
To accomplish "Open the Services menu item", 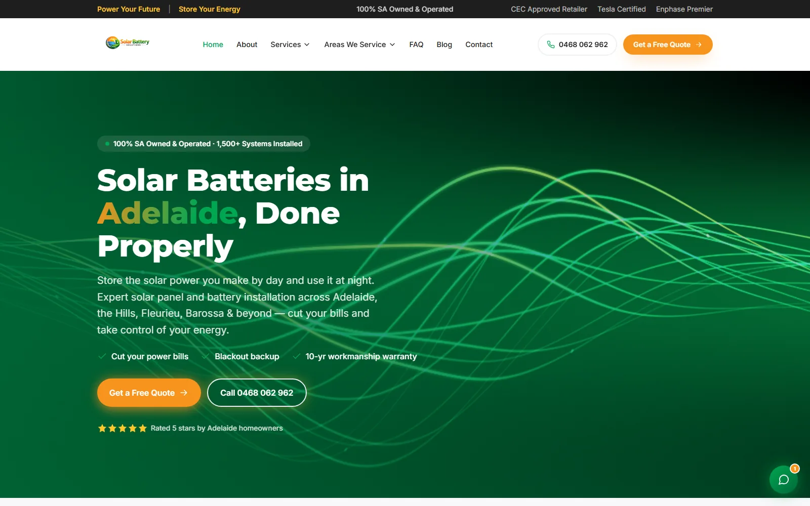I will [x=290, y=45].
